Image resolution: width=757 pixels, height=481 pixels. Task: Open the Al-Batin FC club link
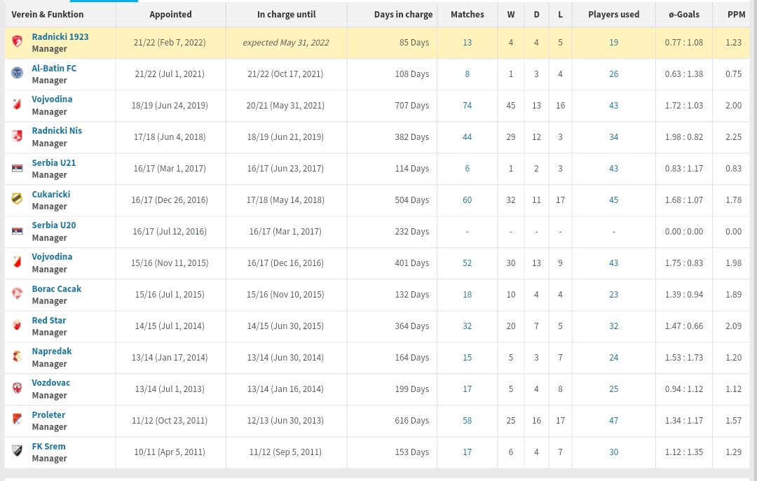click(54, 68)
